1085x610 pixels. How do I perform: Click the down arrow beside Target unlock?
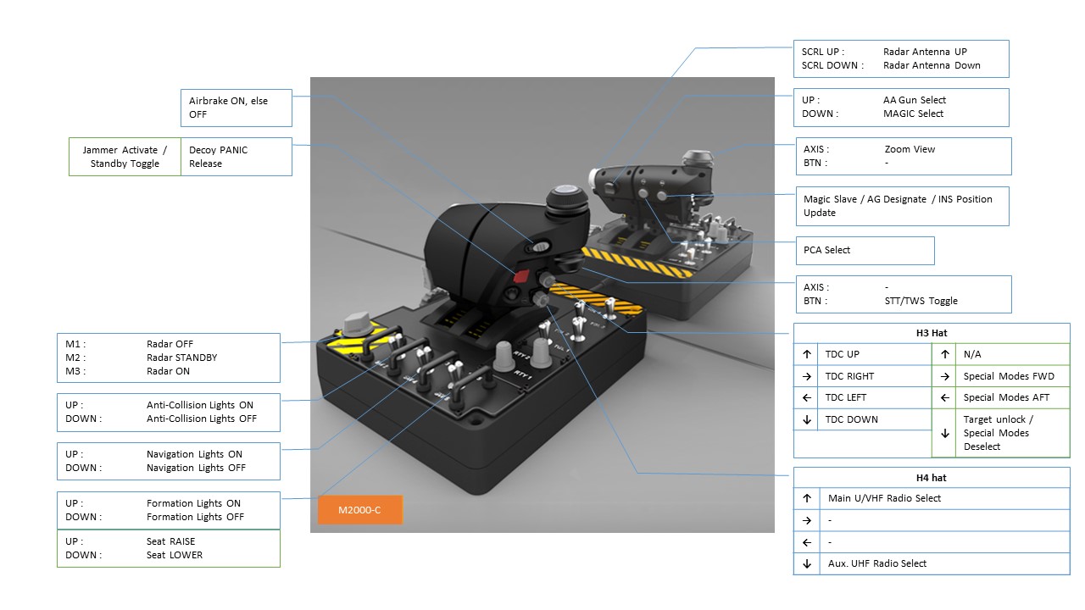(945, 433)
